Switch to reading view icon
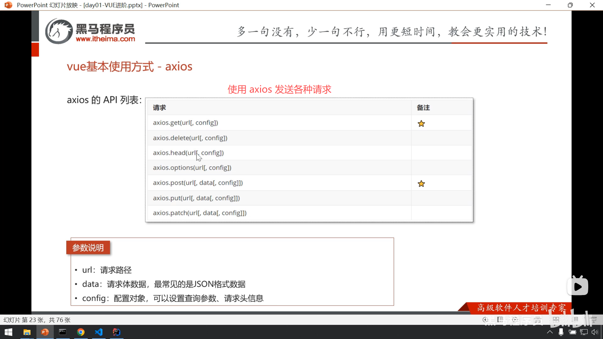Viewport: 603px width, 339px height. (x=575, y=320)
